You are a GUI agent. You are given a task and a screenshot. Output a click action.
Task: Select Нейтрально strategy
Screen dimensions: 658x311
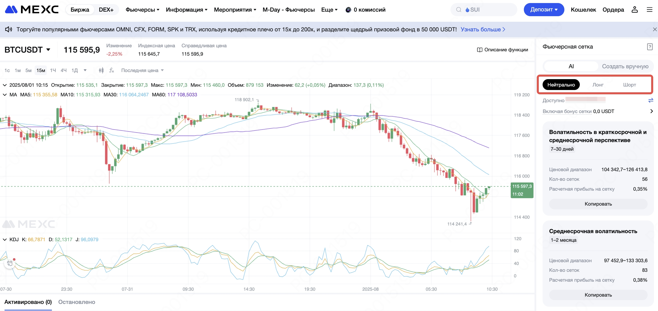tap(561, 85)
